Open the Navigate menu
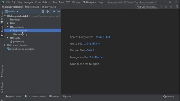This screenshot has width=180, height=101. click(x=29, y=2)
